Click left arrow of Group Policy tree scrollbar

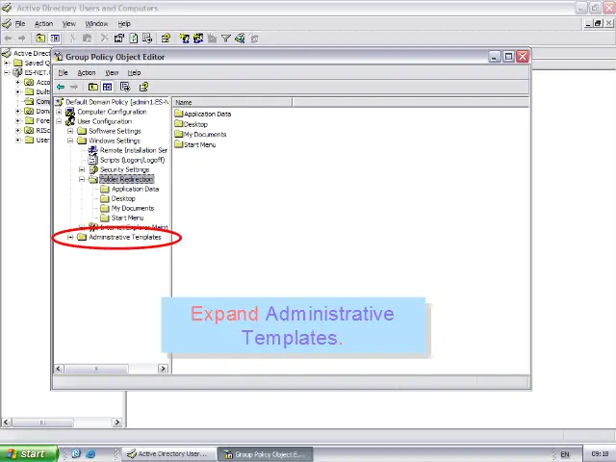tap(59, 369)
